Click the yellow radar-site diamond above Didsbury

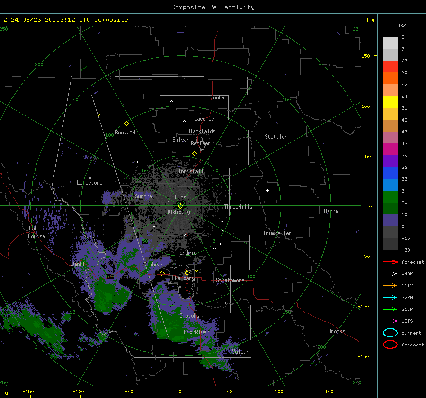(x=180, y=206)
